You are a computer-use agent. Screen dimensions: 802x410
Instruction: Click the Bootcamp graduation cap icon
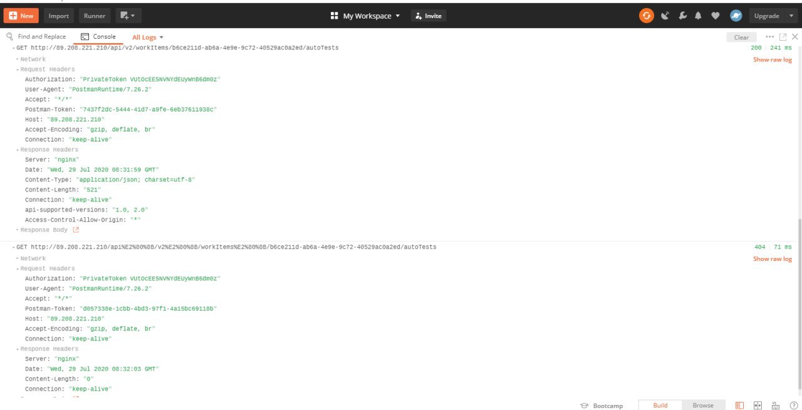point(584,406)
